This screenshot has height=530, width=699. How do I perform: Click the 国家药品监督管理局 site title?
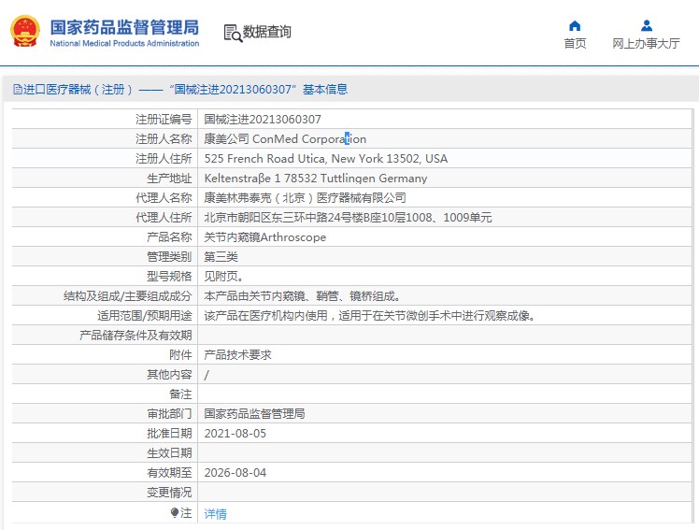click(124, 27)
